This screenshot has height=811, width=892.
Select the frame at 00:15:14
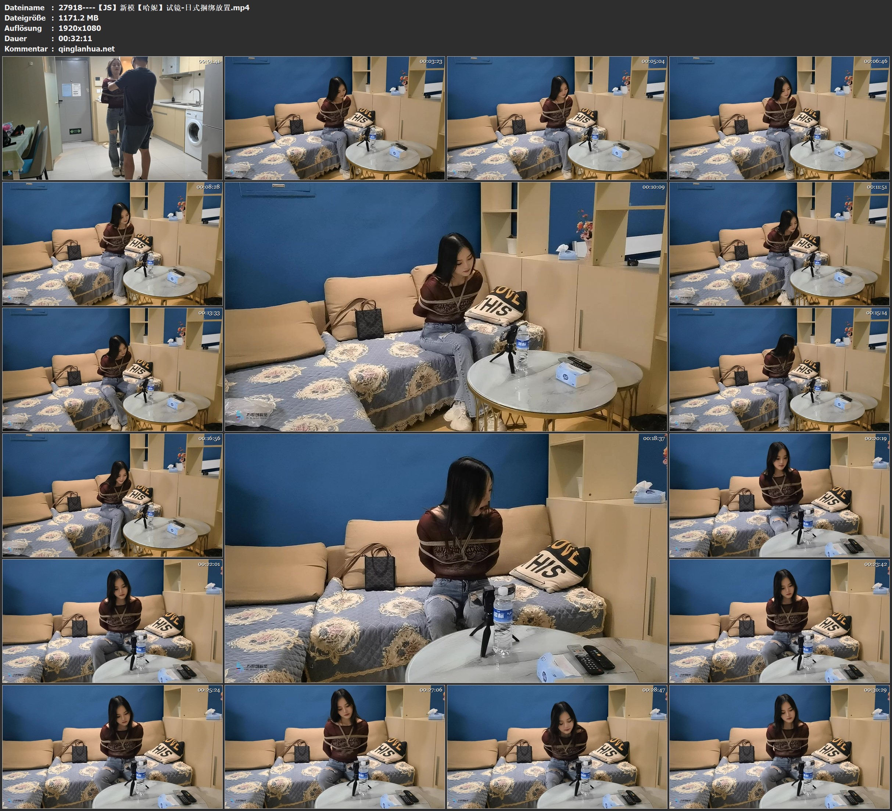coord(780,369)
